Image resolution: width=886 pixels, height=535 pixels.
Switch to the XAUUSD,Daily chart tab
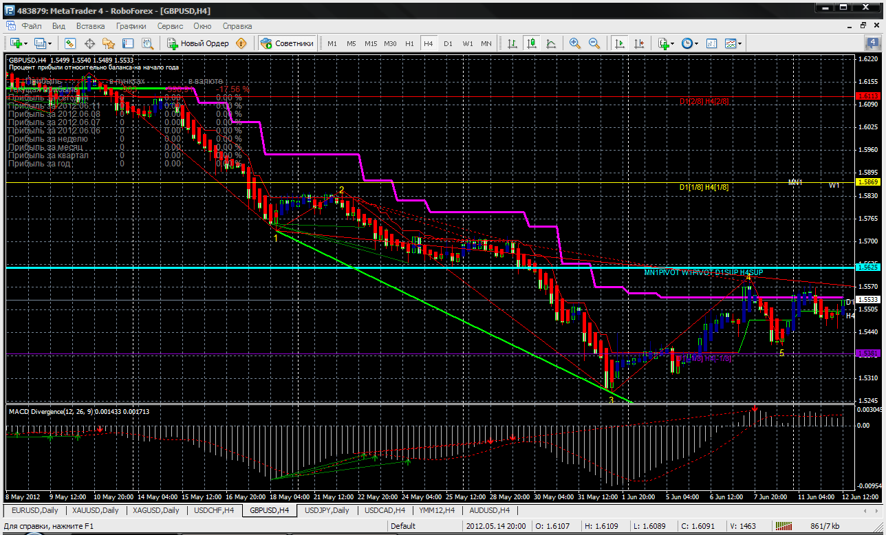pyautogui.click(x=96, y=510)
